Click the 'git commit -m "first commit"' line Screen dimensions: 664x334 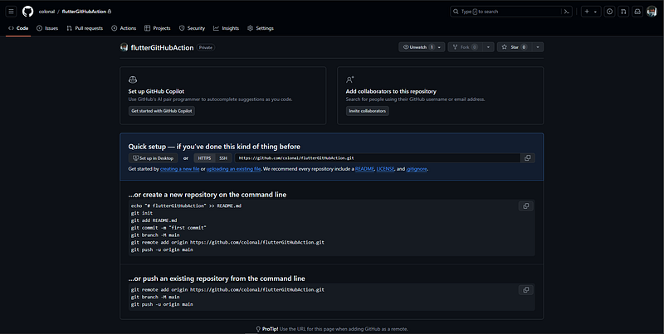click(168, 227)
